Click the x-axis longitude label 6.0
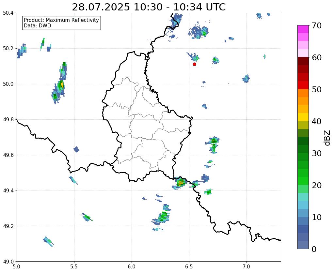This screenshot has height=272, width=334. click(x=132, y=266)
